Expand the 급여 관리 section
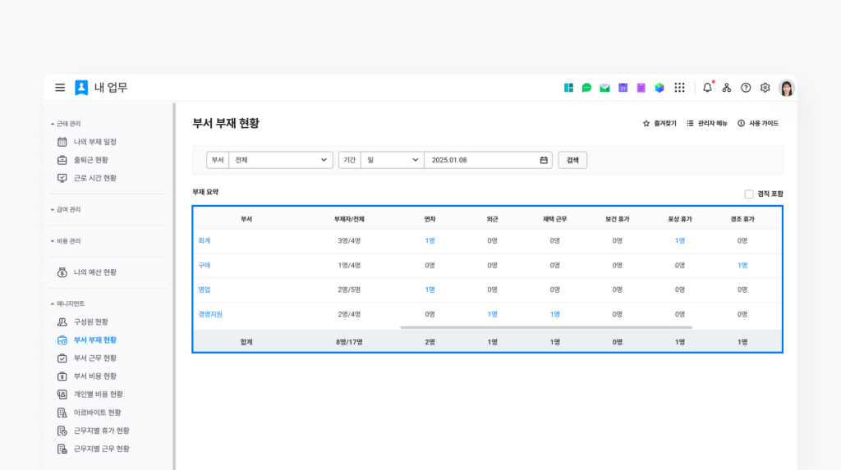This screenshot has width=841, height=470. [x=66, y=209]
